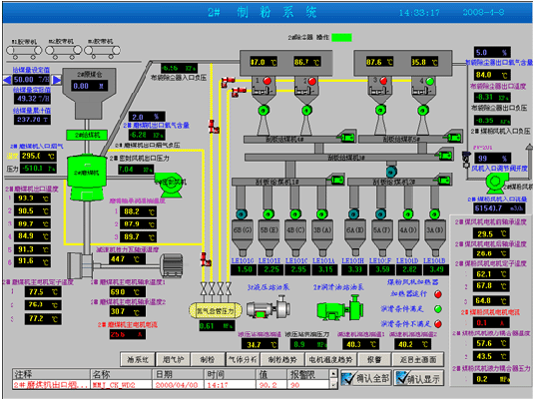This screenshot has width=533, height=399.
Task: Click the nitrogen pressure value 0.61
Action: [218, 326]
